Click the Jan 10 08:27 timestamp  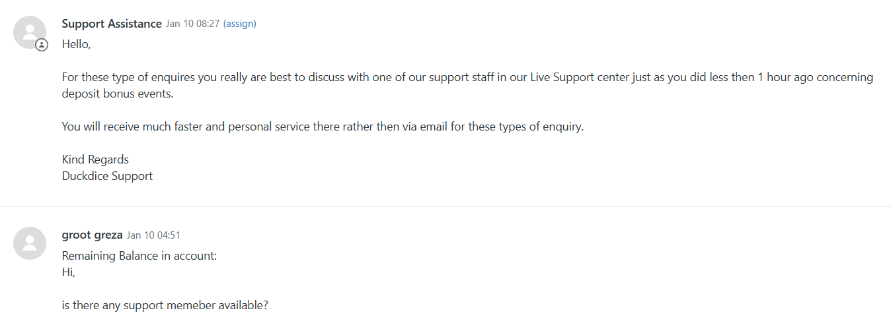pos(192,24)
